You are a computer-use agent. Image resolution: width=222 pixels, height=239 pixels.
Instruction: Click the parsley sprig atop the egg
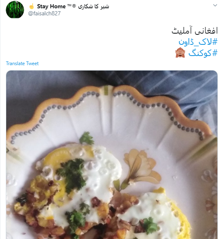(x=72, y=174)
